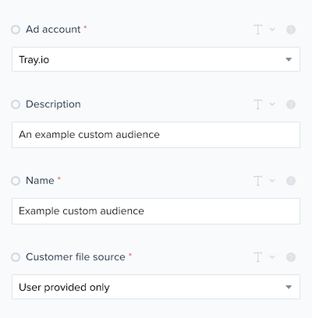
Task: Click the text type icon for Name
Action: 257,181
